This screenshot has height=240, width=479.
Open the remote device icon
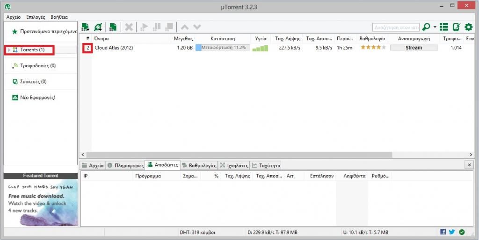pos(457,27)
